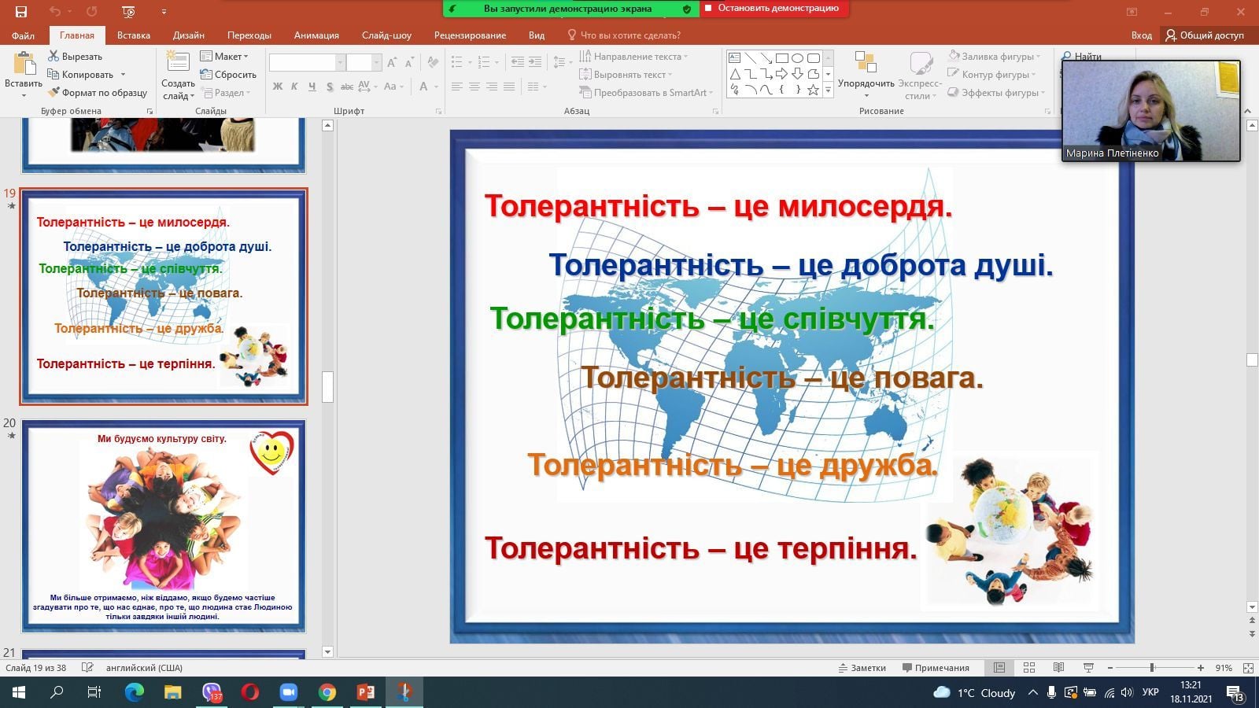This screenshot has height=708, width=1259.
Task: Open the font name dropdown
Action: pyautogui.click(x=341, y=62)
